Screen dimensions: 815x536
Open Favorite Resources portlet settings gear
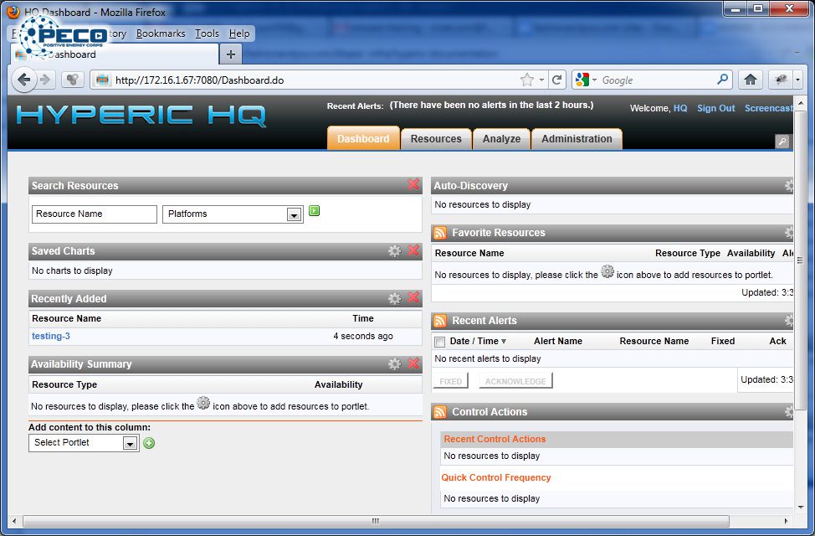[x=789, y=233]
